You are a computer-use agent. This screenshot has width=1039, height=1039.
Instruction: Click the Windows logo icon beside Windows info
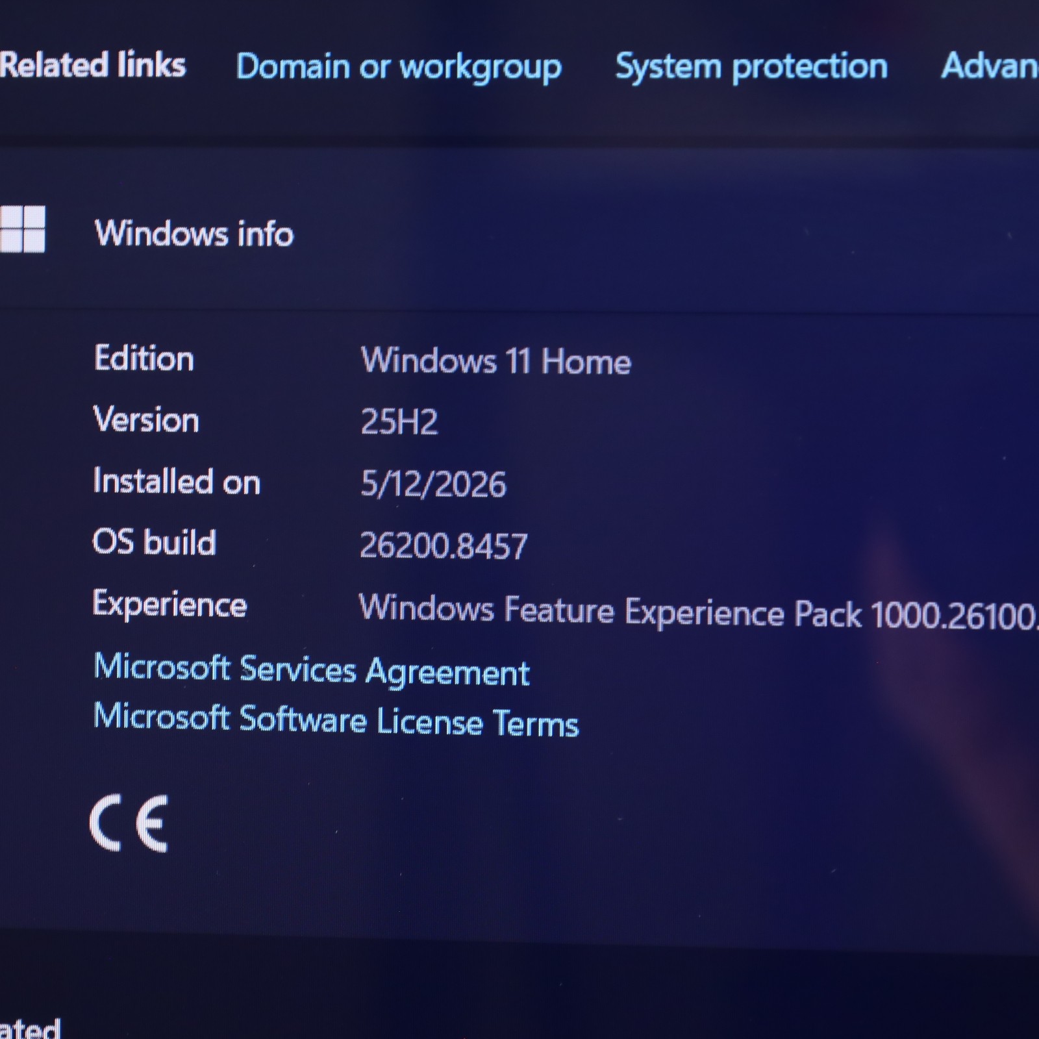coord(23,229)
